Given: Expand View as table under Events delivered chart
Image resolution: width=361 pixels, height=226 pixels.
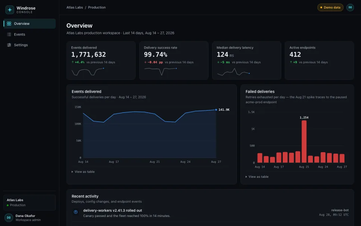Looking at the screenshot, I should click(83, 172).
